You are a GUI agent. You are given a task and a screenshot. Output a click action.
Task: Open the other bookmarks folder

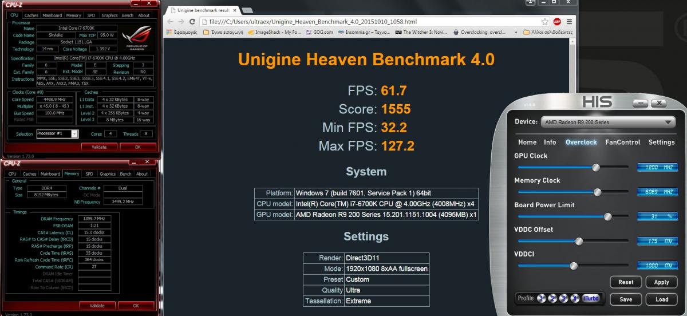pos(548,33)
